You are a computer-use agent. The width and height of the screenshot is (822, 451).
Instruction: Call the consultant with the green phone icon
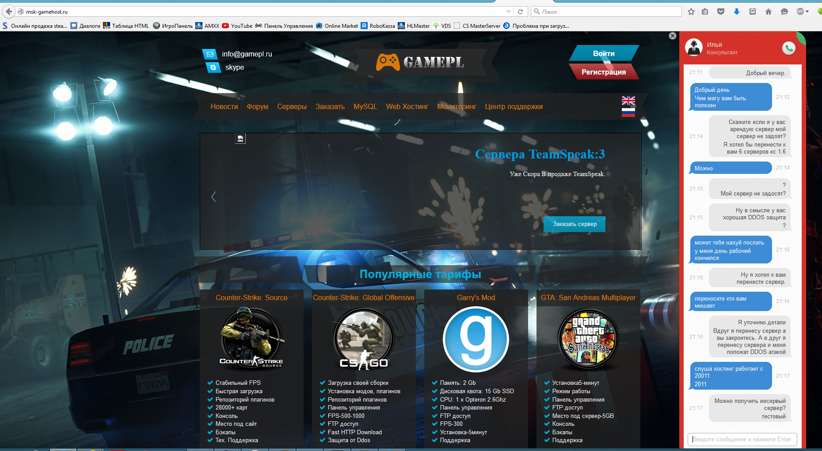(788, 48)
